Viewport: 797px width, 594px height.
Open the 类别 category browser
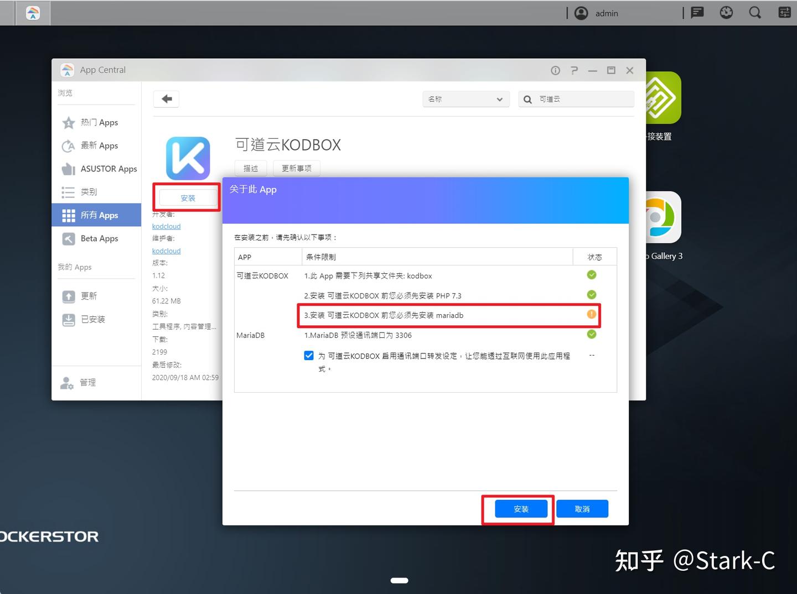coord(89,192)
